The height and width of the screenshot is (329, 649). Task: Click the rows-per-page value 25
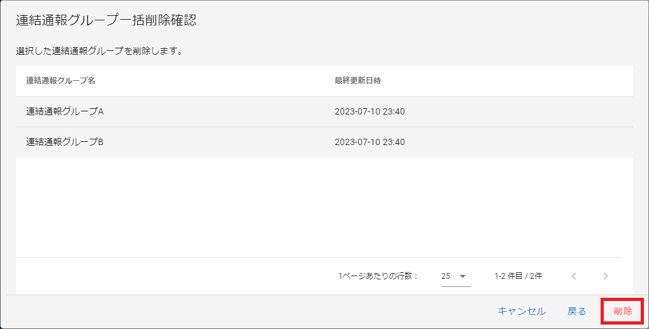click(x=446, y=276)
